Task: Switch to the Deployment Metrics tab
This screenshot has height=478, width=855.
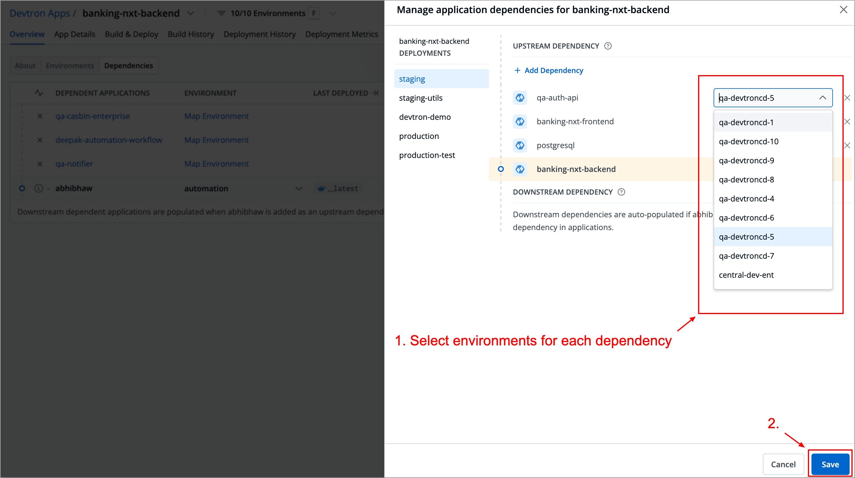Action: (342, 34)
